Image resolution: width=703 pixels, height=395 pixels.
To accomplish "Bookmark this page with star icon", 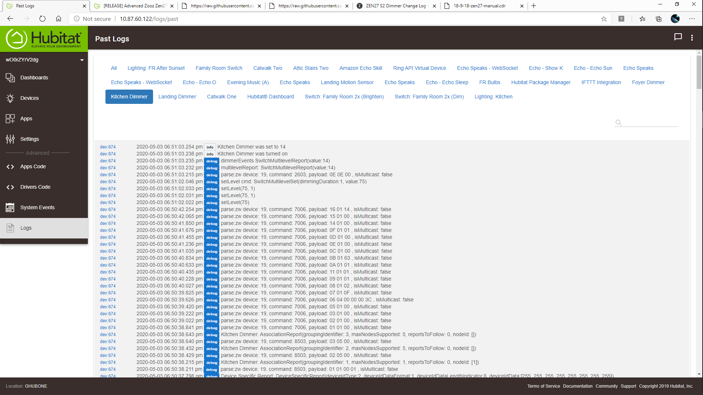I will (x=604, y=19).
